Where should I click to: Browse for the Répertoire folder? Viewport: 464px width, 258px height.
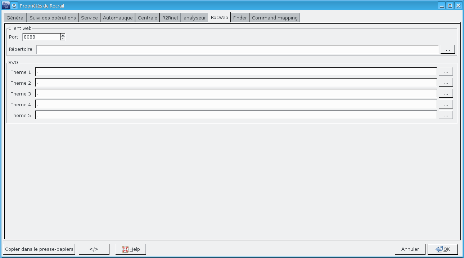(x=447, y=49)
